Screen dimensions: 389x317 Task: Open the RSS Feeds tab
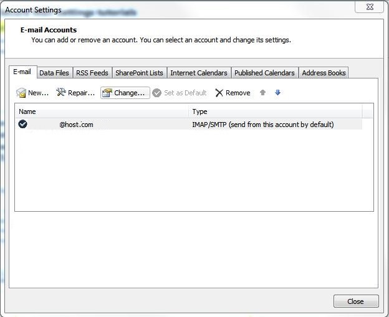(x=92, y=73)
